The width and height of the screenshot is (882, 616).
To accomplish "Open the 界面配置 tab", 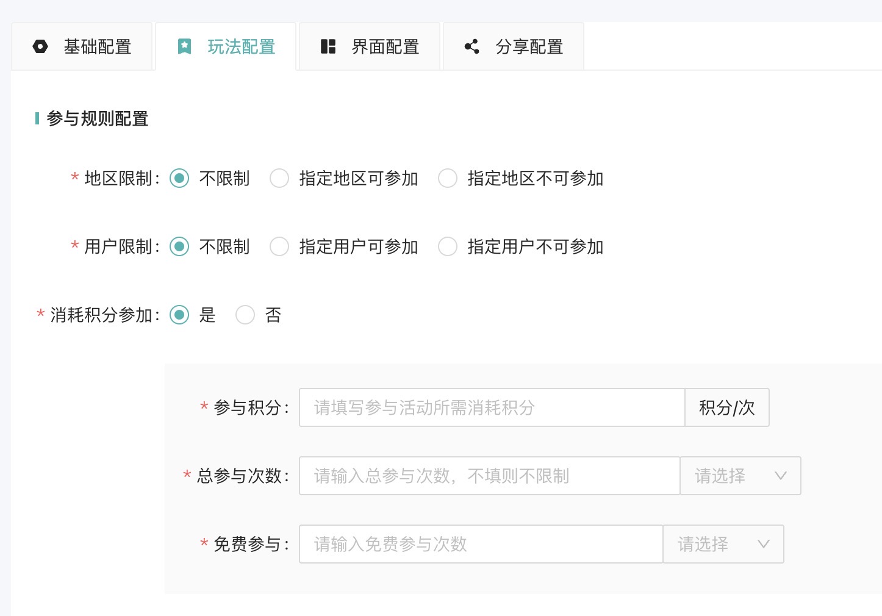I will tap(370, 46).
